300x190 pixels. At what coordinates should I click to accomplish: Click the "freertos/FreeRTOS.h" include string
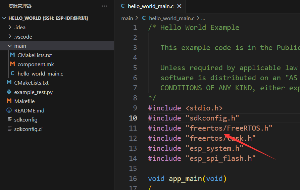(x=229, y=128)
